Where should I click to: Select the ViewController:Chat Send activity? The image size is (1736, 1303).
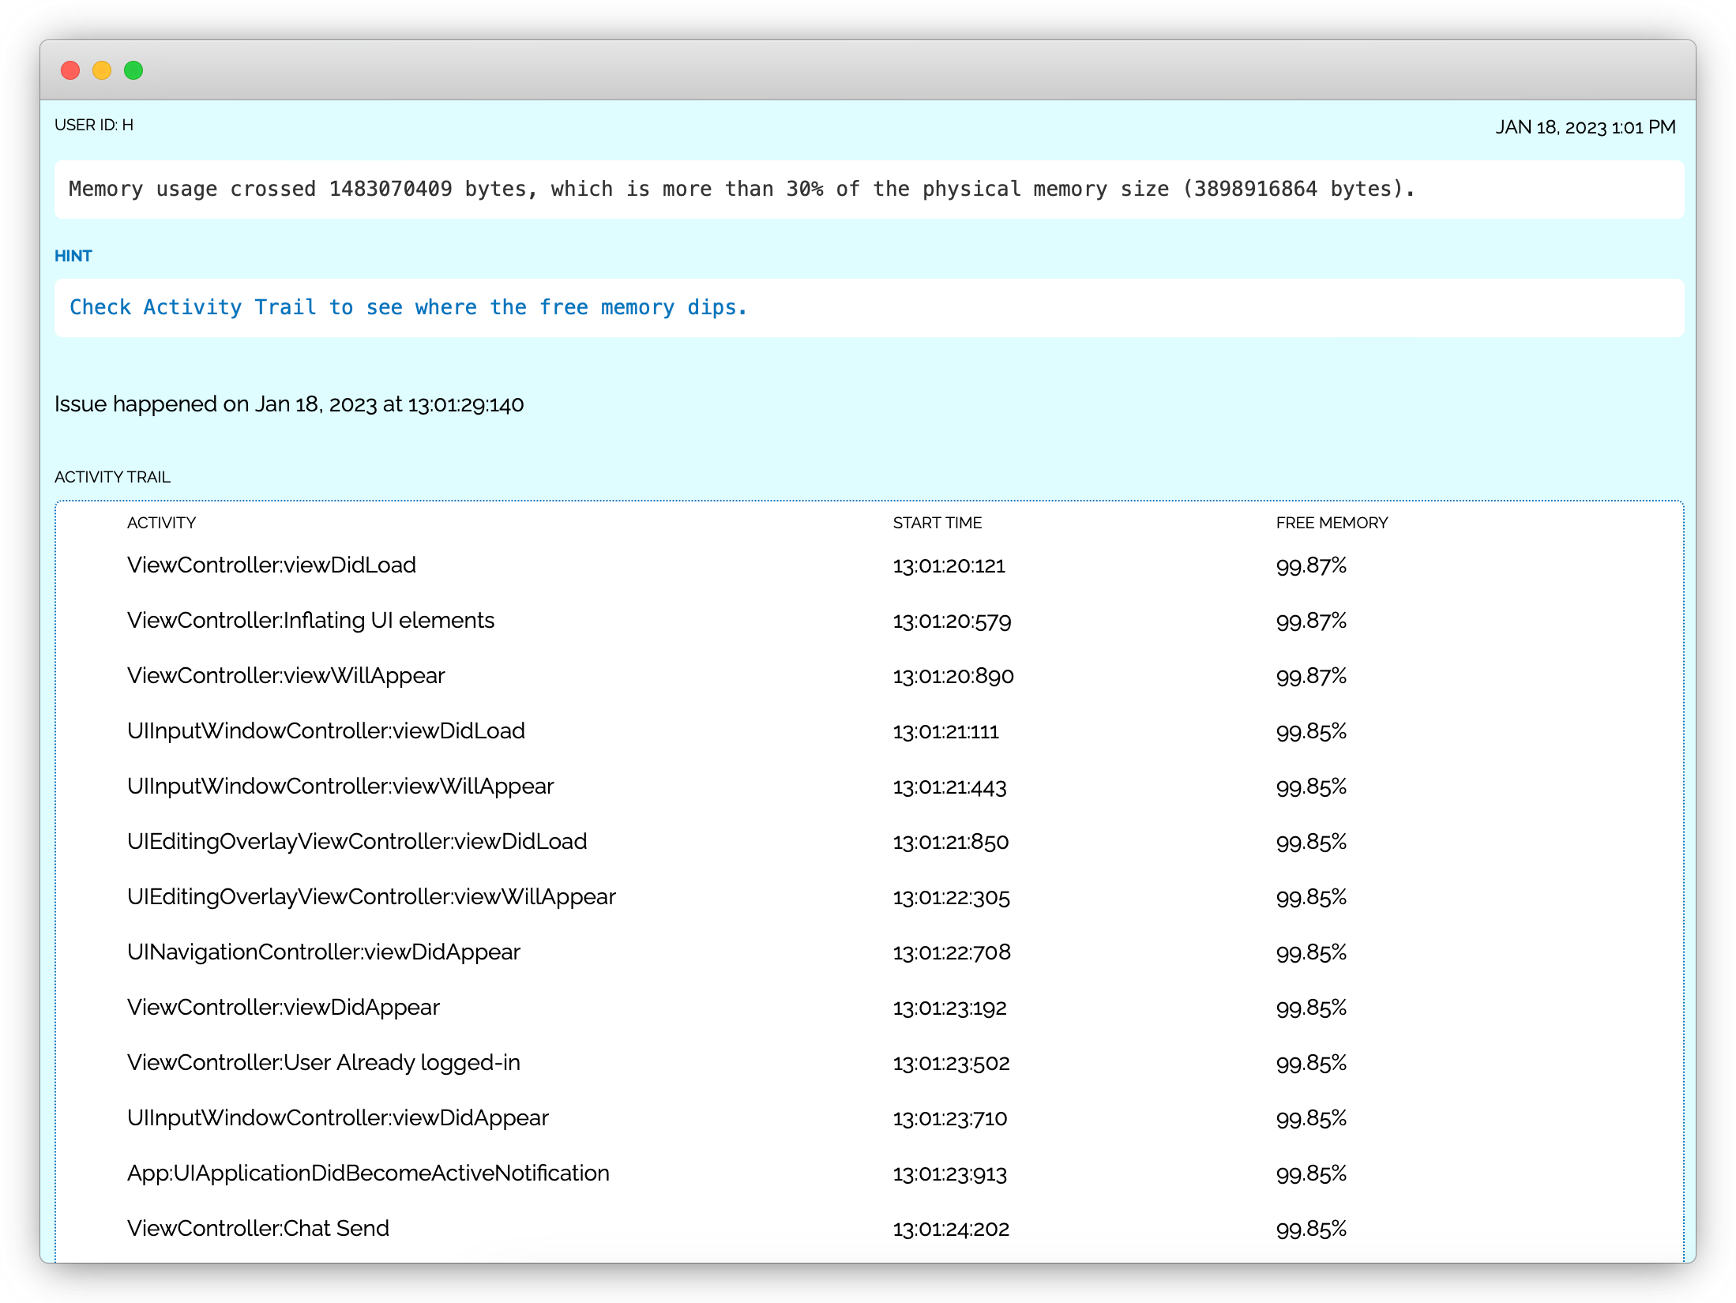point(258,1229)
